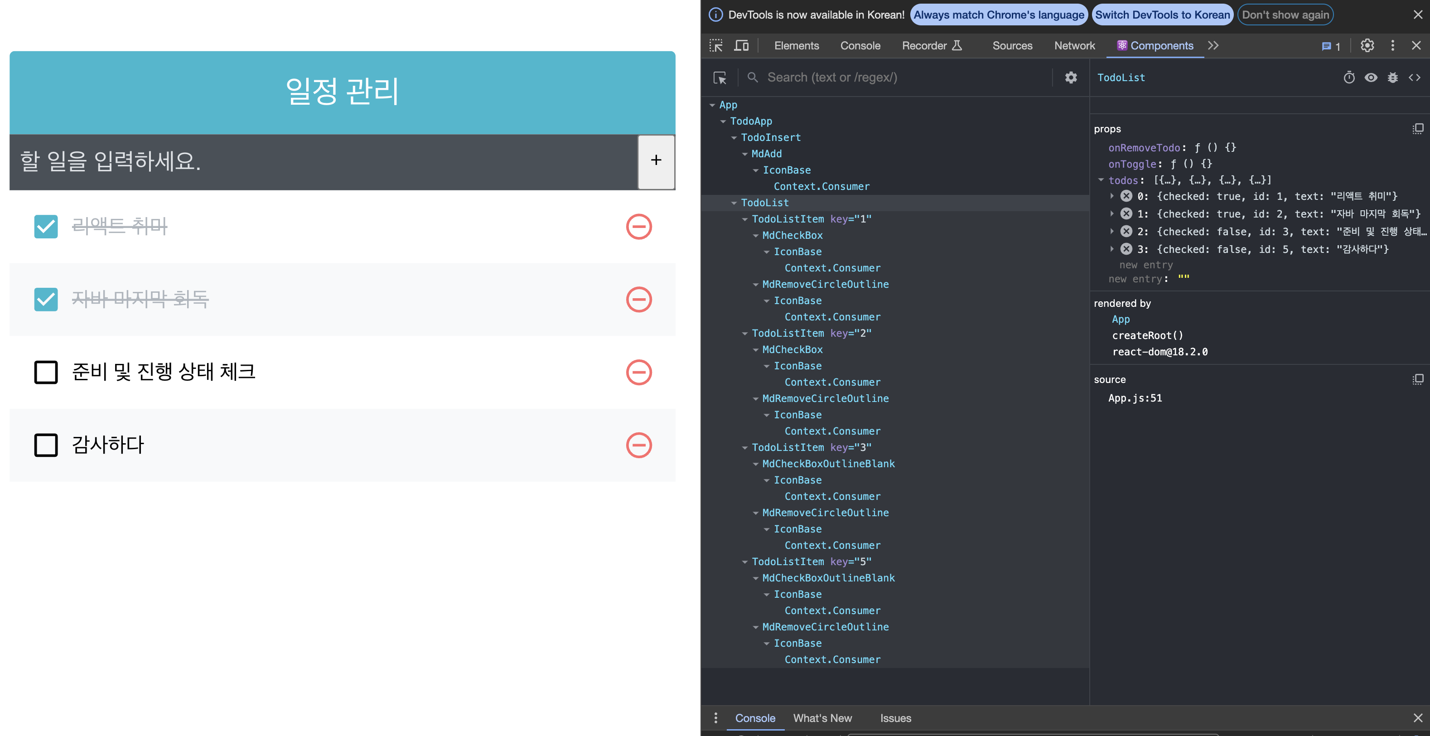The width and height of the screenshot is (1430, 736).
Task: Select the drawer Console tab
Action: (x=755, y=718)
